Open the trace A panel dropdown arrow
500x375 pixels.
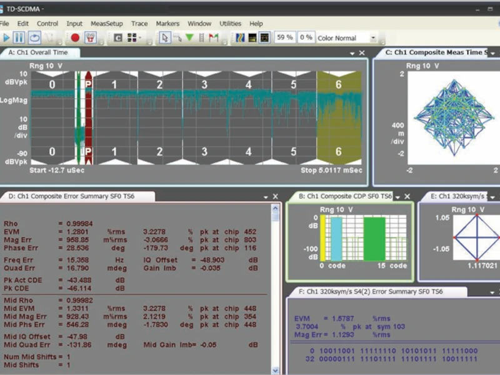352,54
